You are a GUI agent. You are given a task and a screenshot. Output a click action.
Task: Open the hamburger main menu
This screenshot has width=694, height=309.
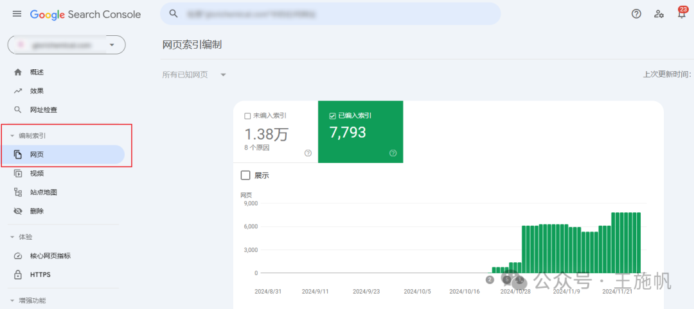[17, 14]
